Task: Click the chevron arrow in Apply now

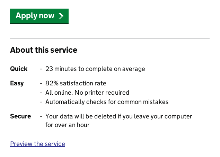Action: click(x=61, y=16)
